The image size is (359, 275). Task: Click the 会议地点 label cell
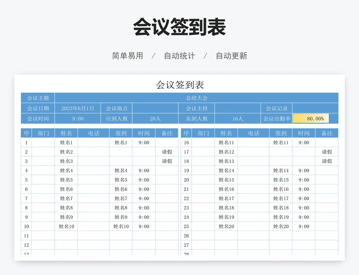[117, 108]
